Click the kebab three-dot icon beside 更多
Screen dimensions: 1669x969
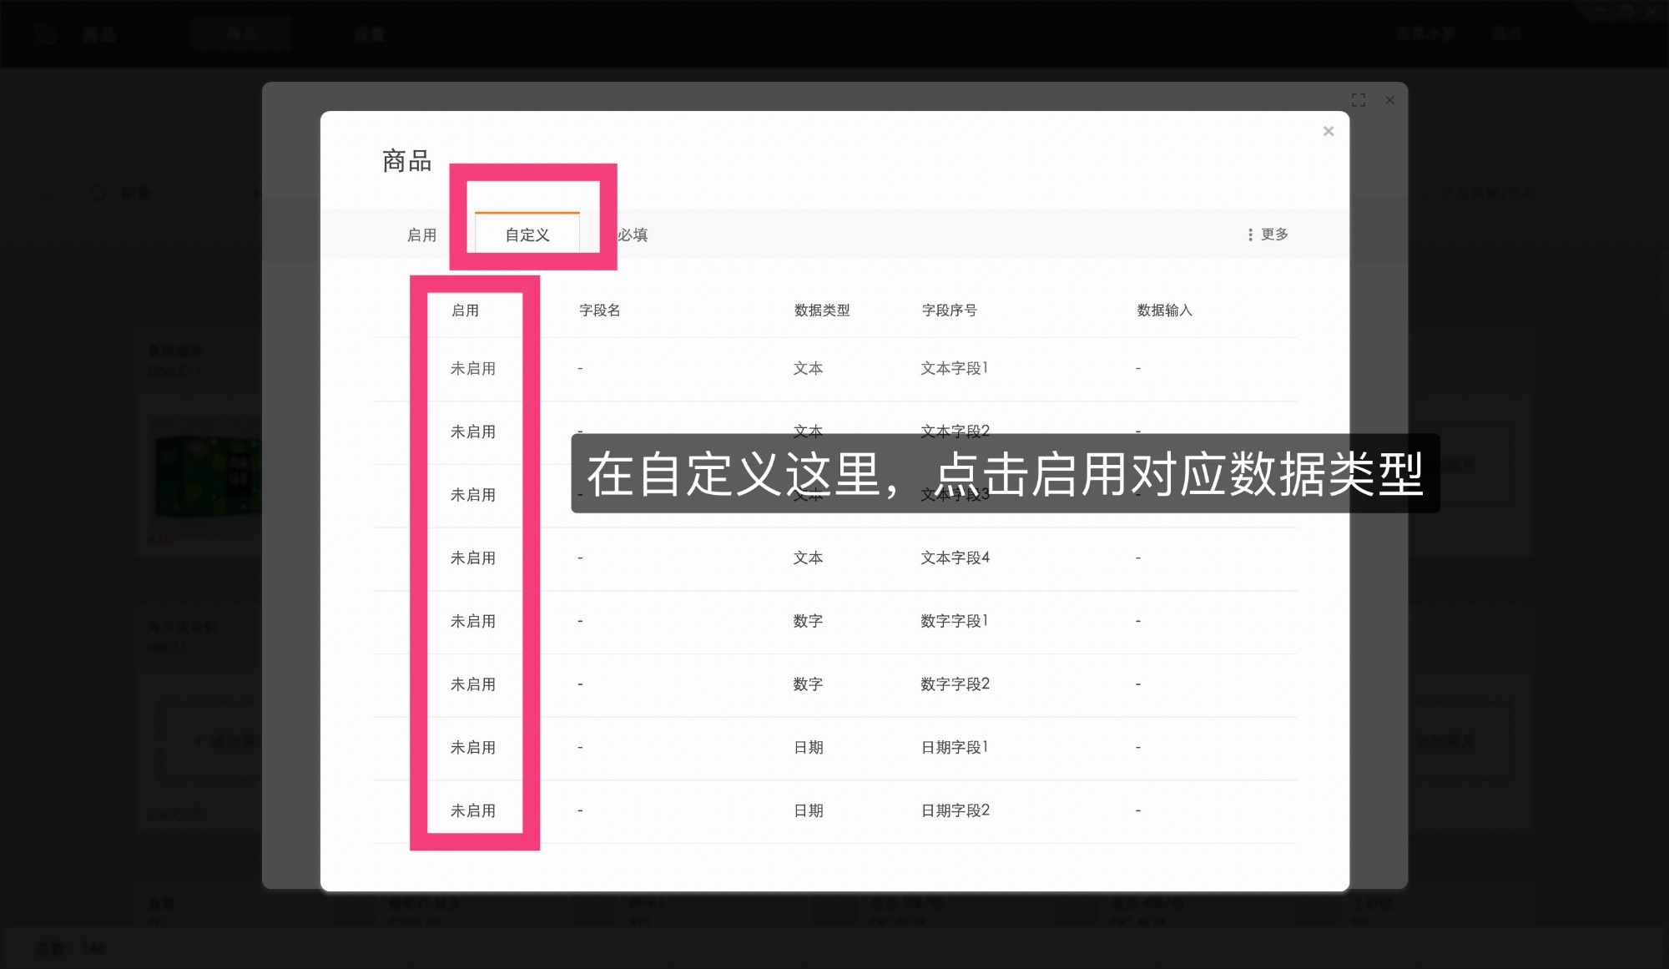coord(1249,235)
